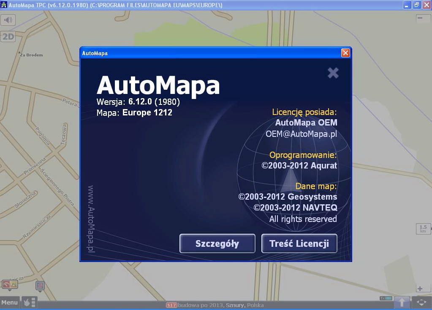432x310 pixels.
Task: Click the map pan arrows button
Action: (421, 302)
